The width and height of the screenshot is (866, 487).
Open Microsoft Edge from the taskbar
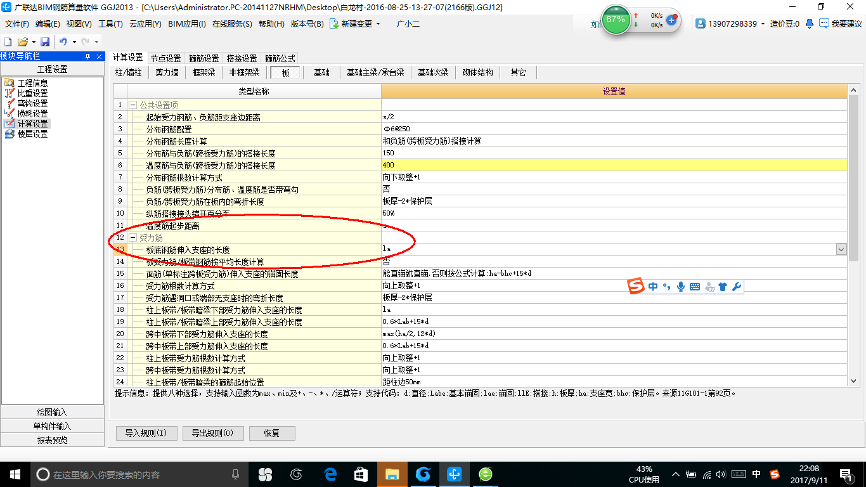pos(330,474)
